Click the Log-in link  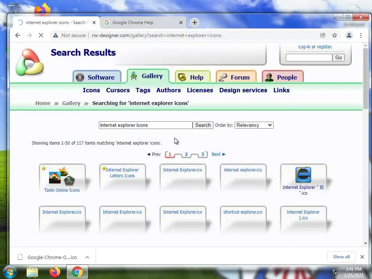tap(304, 47)
